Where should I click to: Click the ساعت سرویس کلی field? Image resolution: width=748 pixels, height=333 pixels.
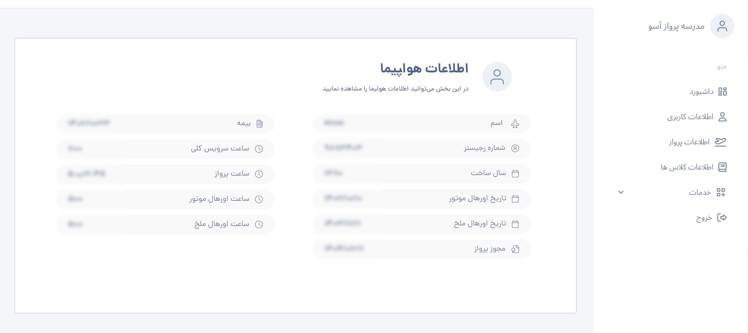click(x=165, y=149)
